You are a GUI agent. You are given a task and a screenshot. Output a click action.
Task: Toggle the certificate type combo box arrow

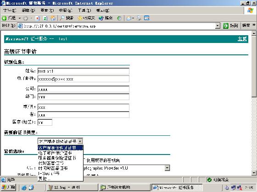tap(80, 141)
